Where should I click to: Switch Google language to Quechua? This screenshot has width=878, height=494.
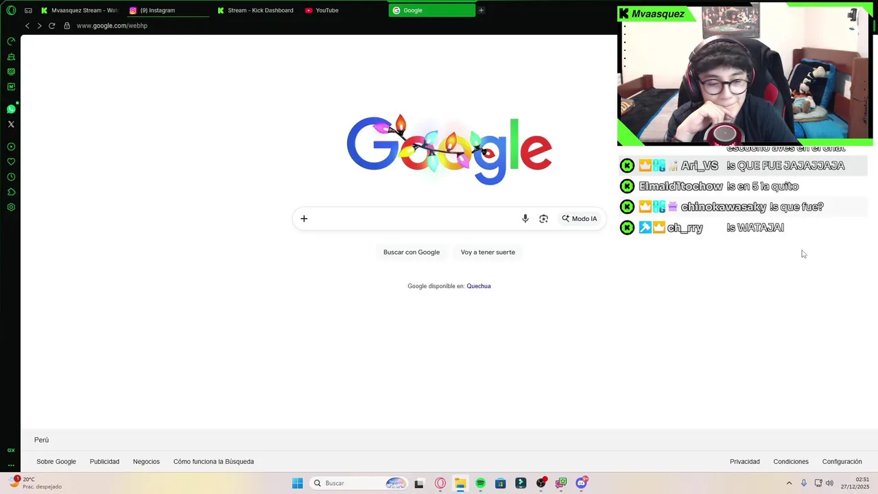[x=479, y=286]
